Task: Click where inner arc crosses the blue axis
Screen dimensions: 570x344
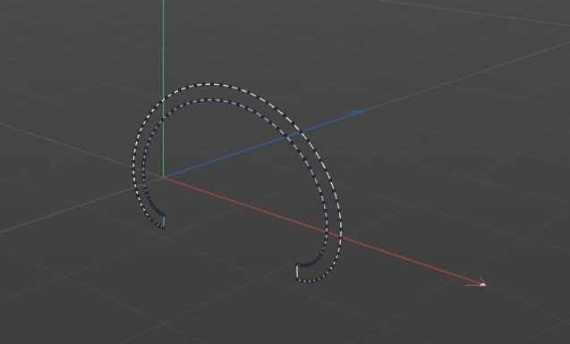Action: pos(285,137)
